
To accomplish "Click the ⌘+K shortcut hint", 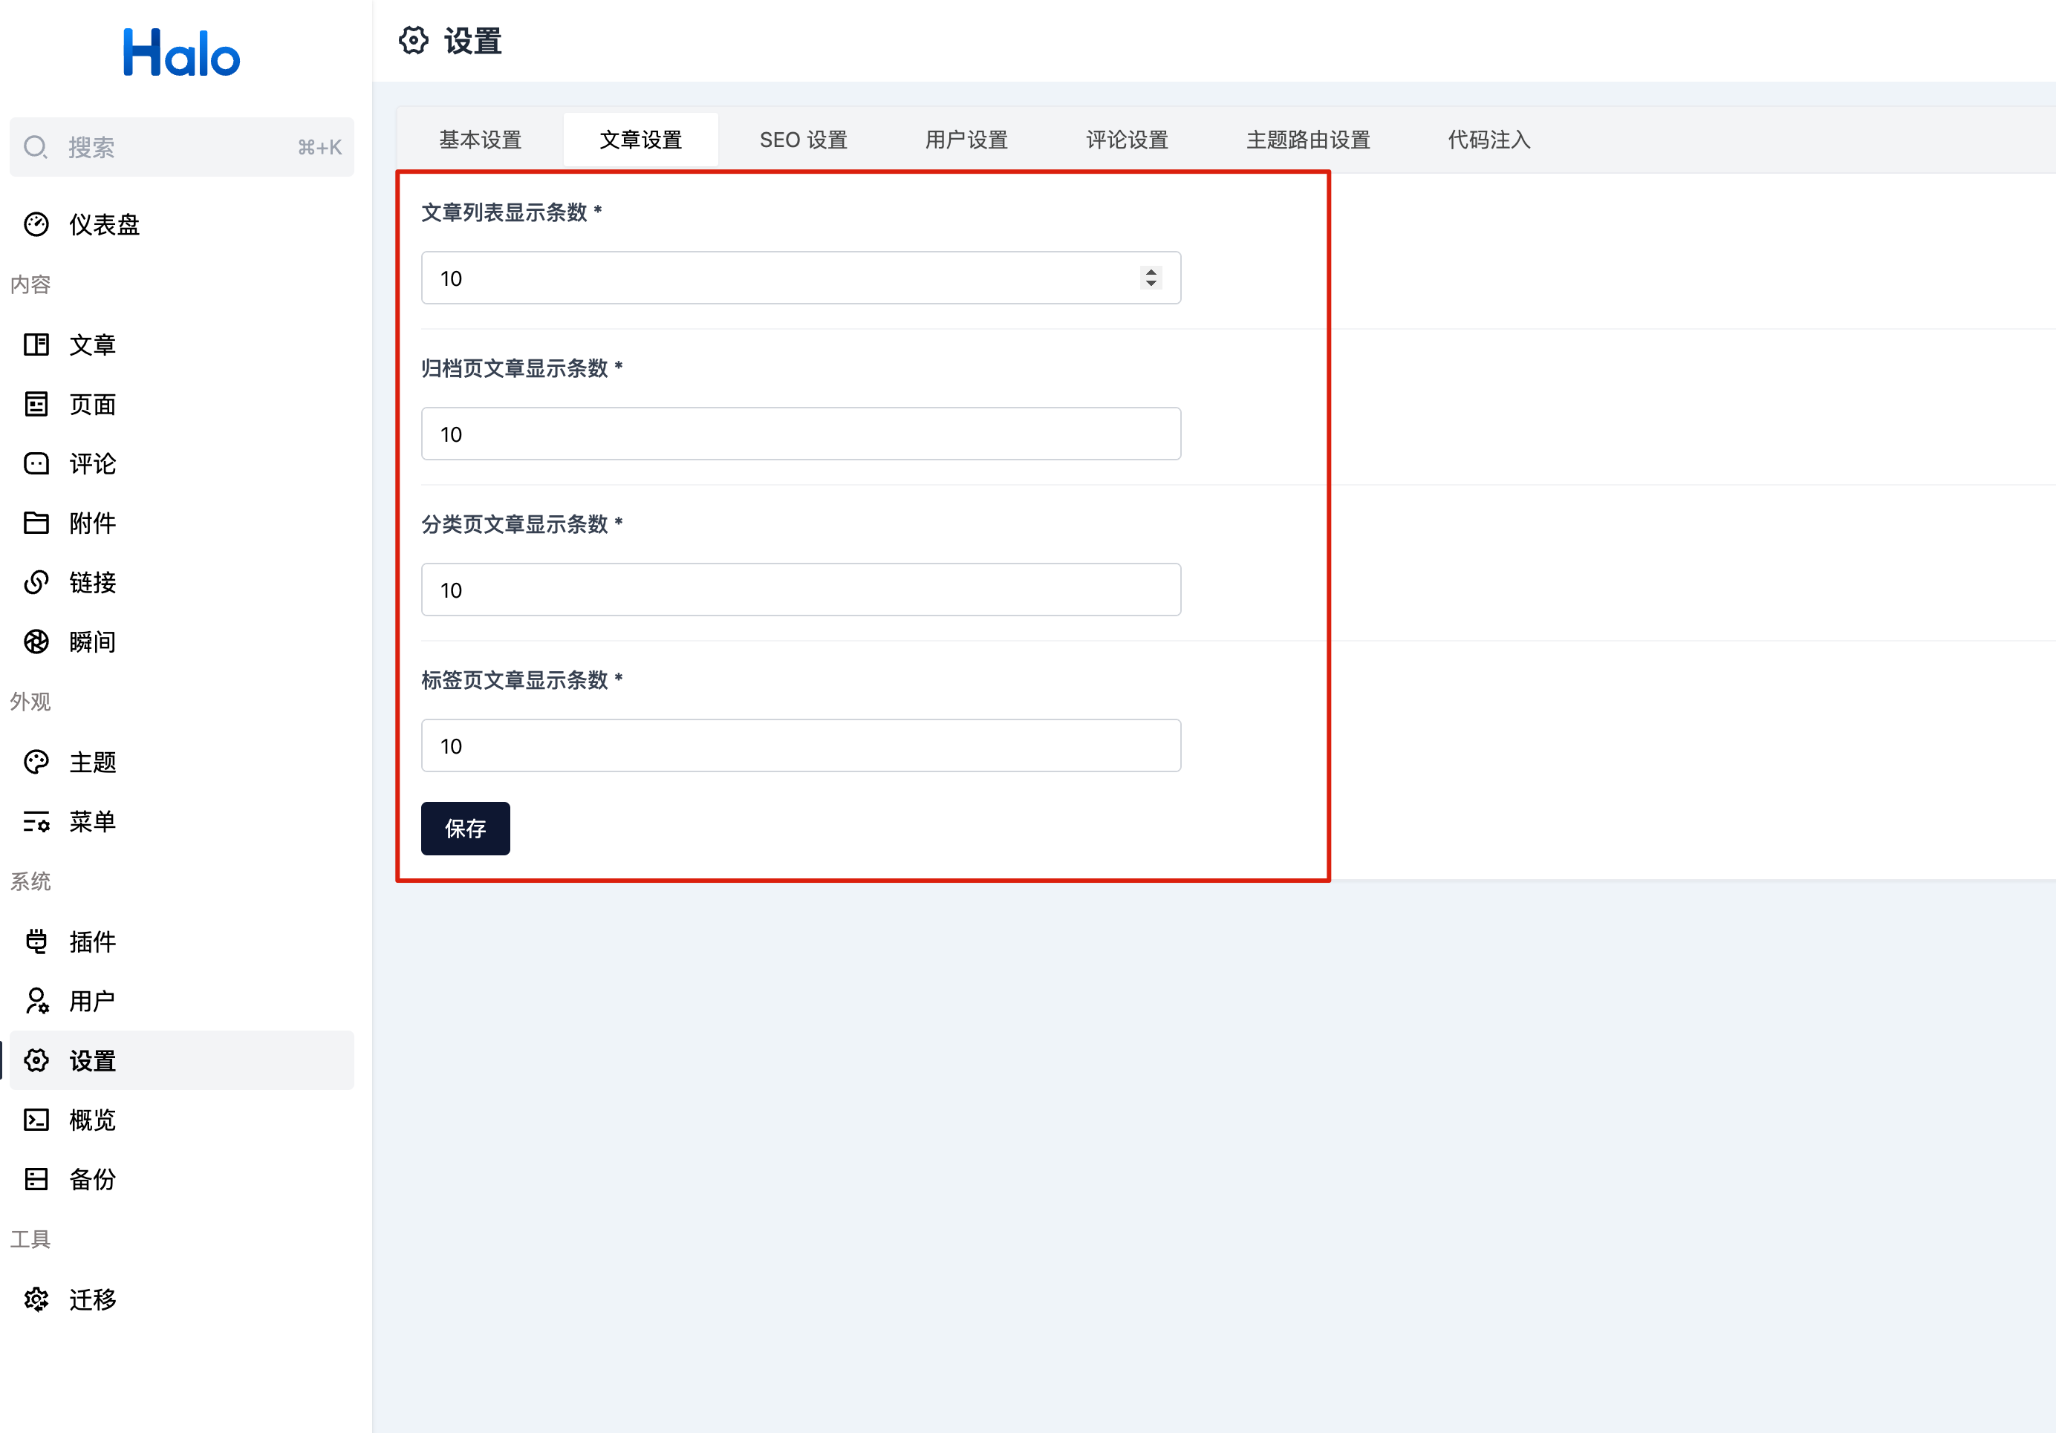I will [319, 148].
